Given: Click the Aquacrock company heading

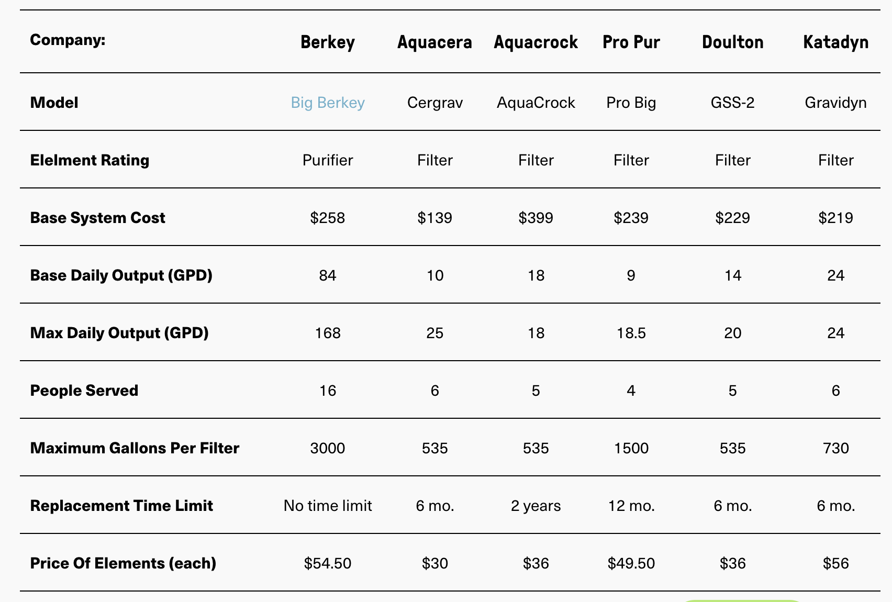Looking at the screenshot, I should point(536,42).
